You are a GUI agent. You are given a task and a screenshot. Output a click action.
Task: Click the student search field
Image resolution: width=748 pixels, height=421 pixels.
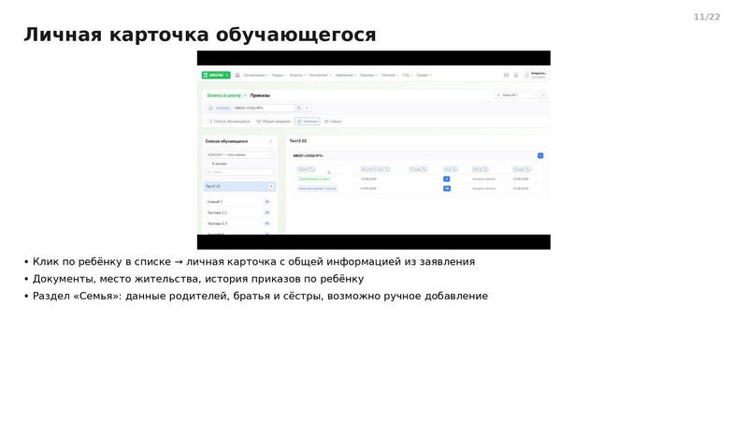coord(239,172)
